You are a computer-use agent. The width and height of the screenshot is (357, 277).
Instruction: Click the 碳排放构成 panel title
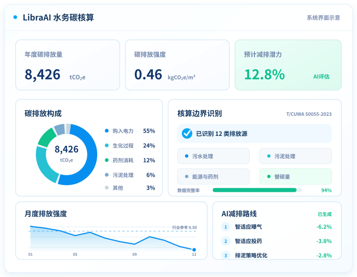43,113
